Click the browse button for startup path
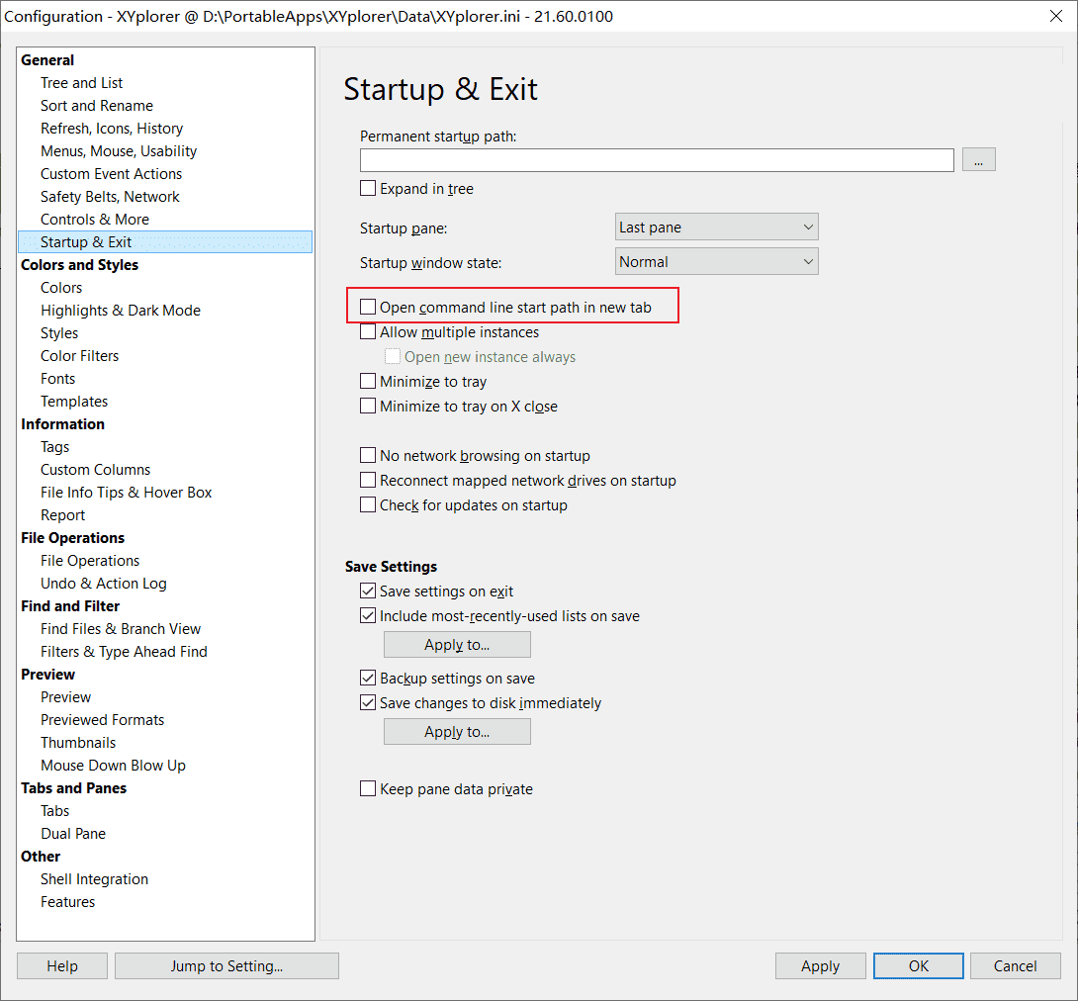Viewport: 1078px width, 1001px height. [978, 160]
